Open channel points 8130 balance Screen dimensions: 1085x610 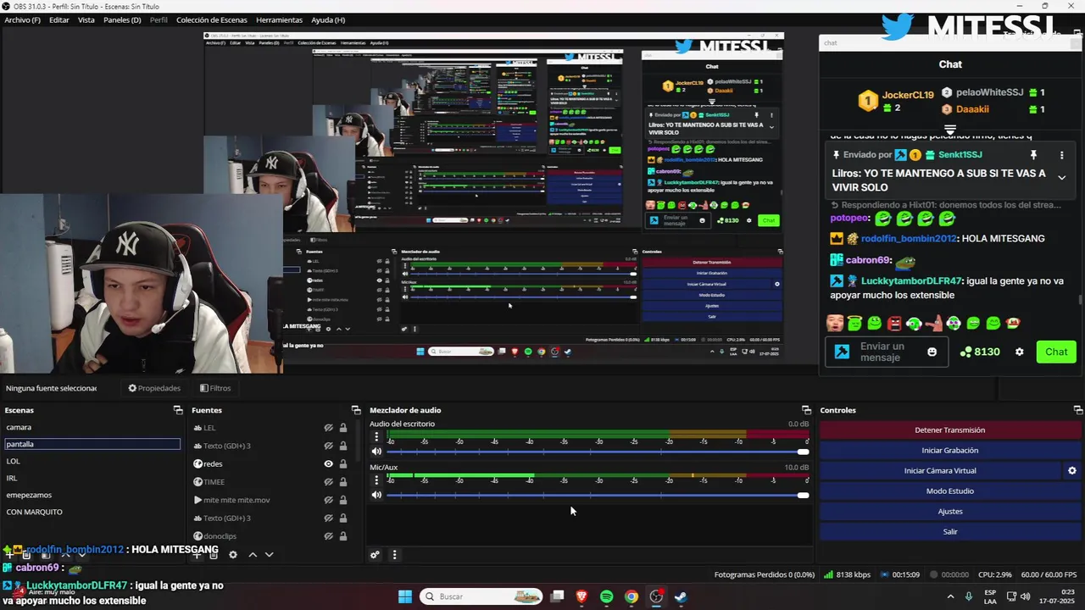tap(980, 352)
